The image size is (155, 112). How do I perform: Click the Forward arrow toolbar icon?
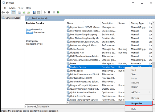7,13
